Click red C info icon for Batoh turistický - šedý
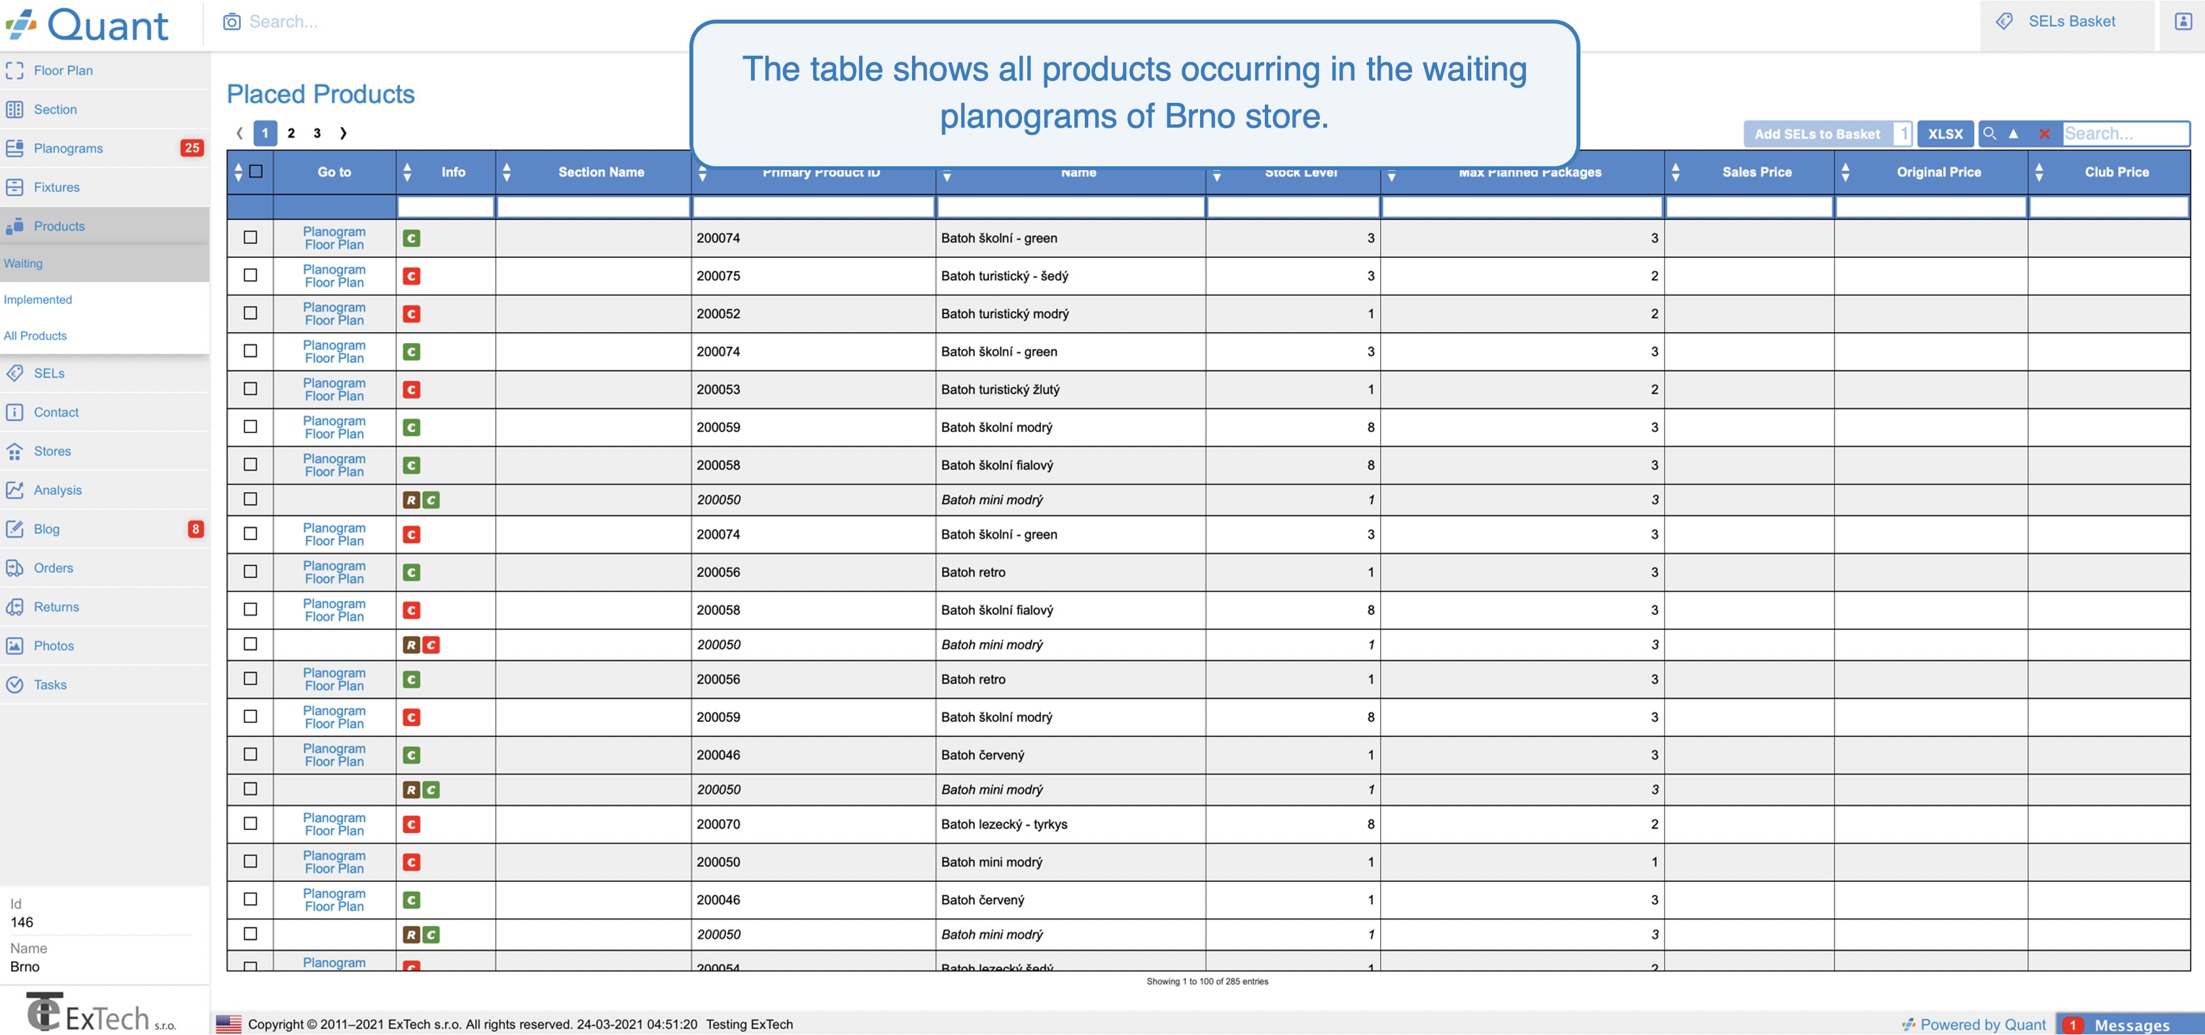 coord(412,276)
